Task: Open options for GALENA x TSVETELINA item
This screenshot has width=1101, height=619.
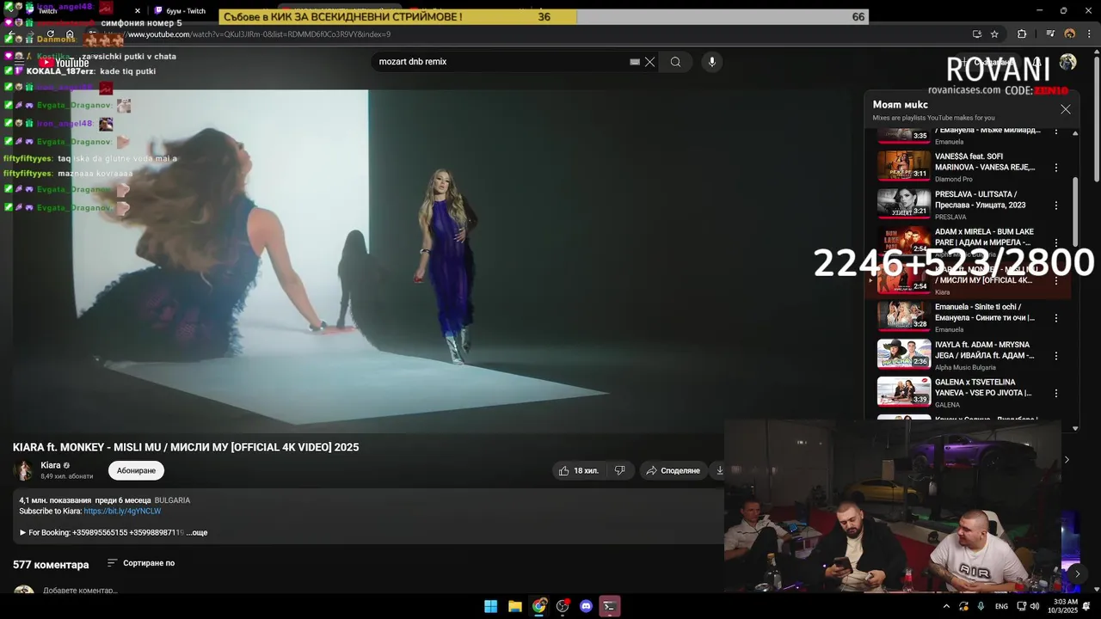Action: [1056, 393]
